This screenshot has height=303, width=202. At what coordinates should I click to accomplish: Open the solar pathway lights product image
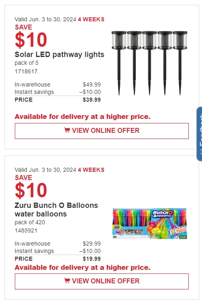(x=149, y=63)
